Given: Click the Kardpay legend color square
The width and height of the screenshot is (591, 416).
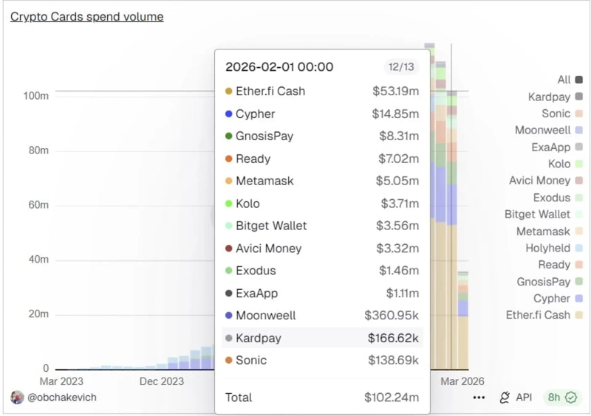Looking at the screenshot, I should [578, 97].
